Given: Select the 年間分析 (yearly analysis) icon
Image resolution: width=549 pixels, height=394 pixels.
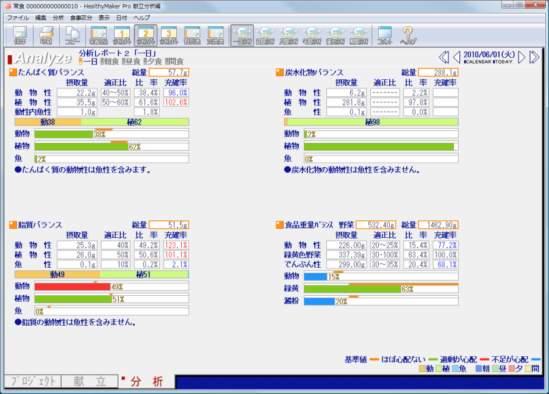Looking at the screenshot, I should (312, 35).
